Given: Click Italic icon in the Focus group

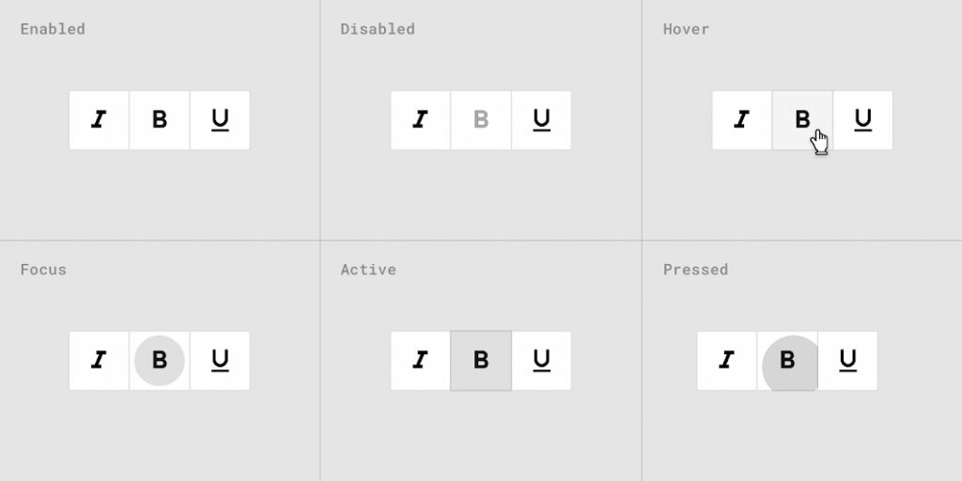Looking at the screenshot, I should (x=99, y=360).
